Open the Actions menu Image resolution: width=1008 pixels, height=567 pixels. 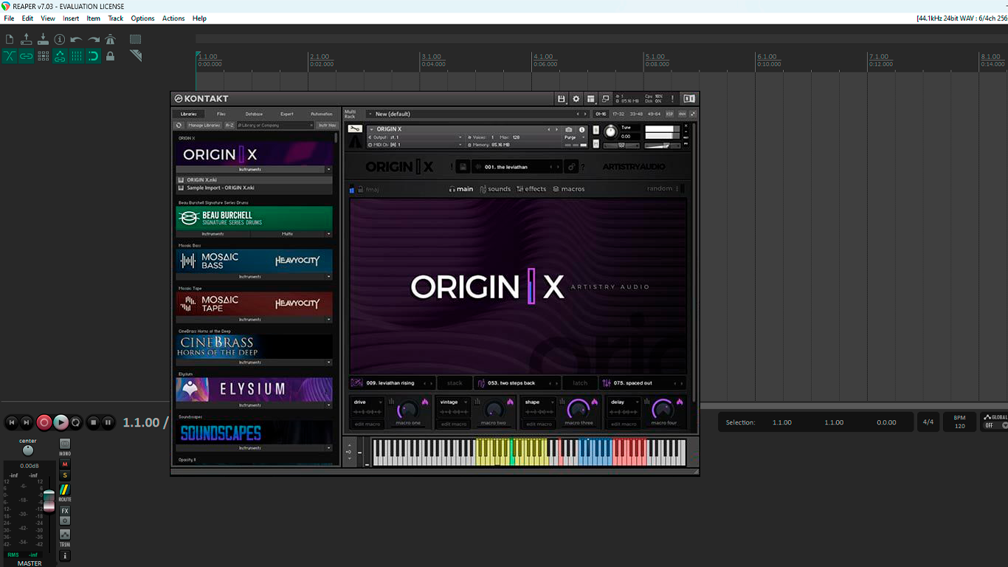[x=173, y=18]
